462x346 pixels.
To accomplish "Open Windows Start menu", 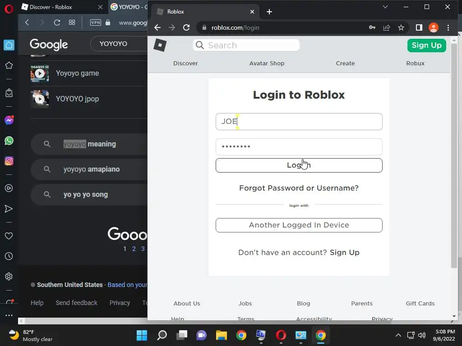I will pos(142,335).
